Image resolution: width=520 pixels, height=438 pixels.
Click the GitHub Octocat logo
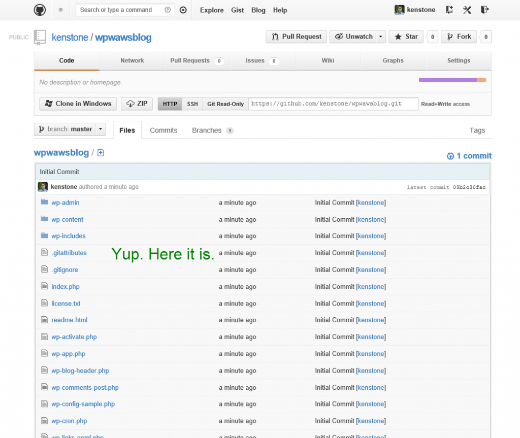coord(40,10)
